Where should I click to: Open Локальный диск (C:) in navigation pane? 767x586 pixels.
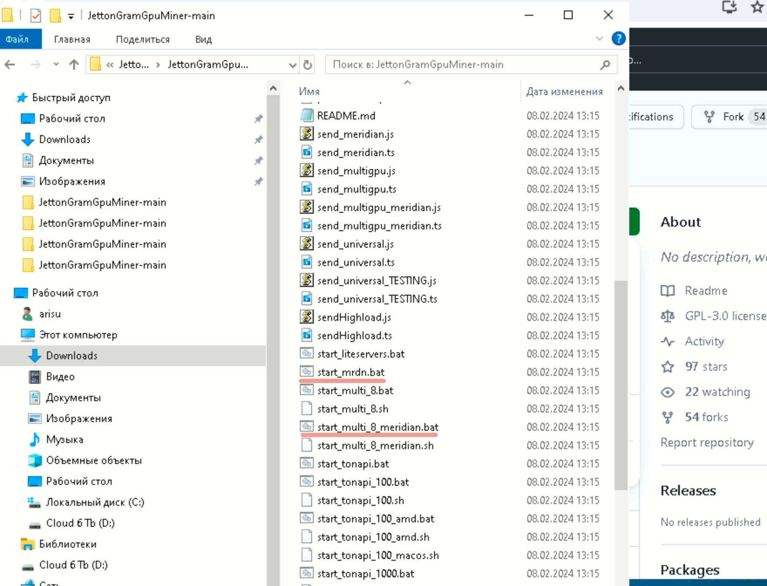coord(95,502)
